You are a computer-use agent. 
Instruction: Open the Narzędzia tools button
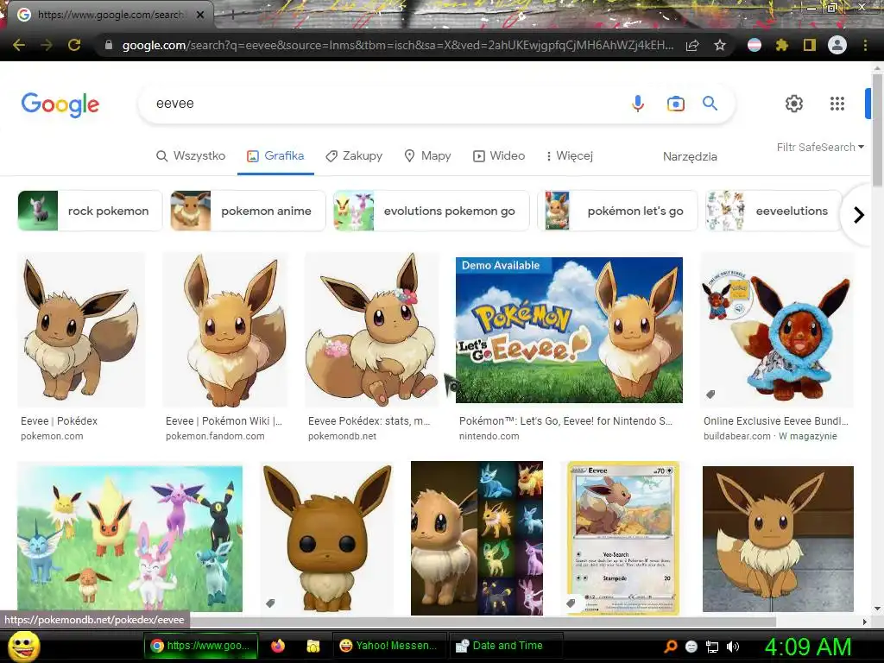point(690,156)
